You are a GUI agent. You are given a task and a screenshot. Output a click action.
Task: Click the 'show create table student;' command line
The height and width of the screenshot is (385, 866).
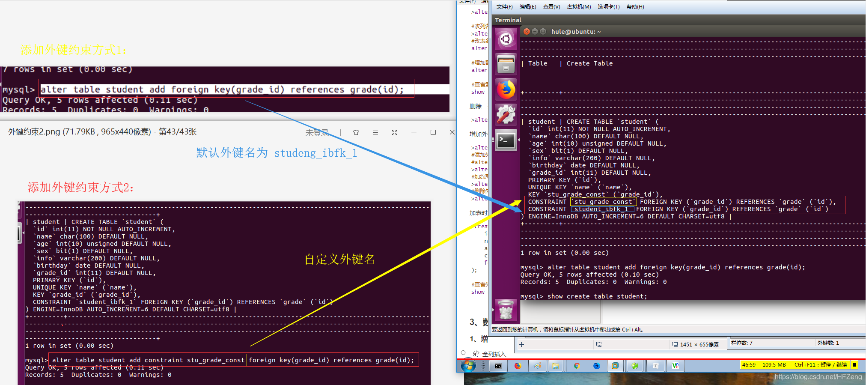click(607, 296)
